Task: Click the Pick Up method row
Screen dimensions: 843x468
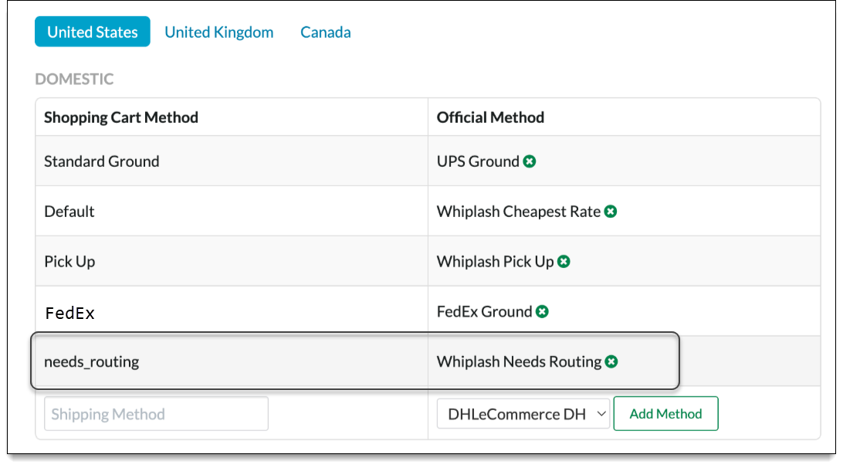Action: click(69, 261)
